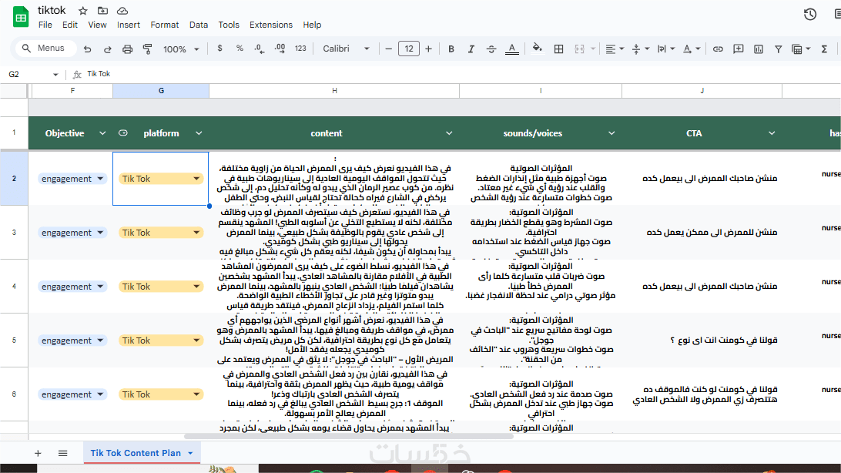Edit the font size 12 field
Viewport: 841px width, 473px height.
pos(409,49)
